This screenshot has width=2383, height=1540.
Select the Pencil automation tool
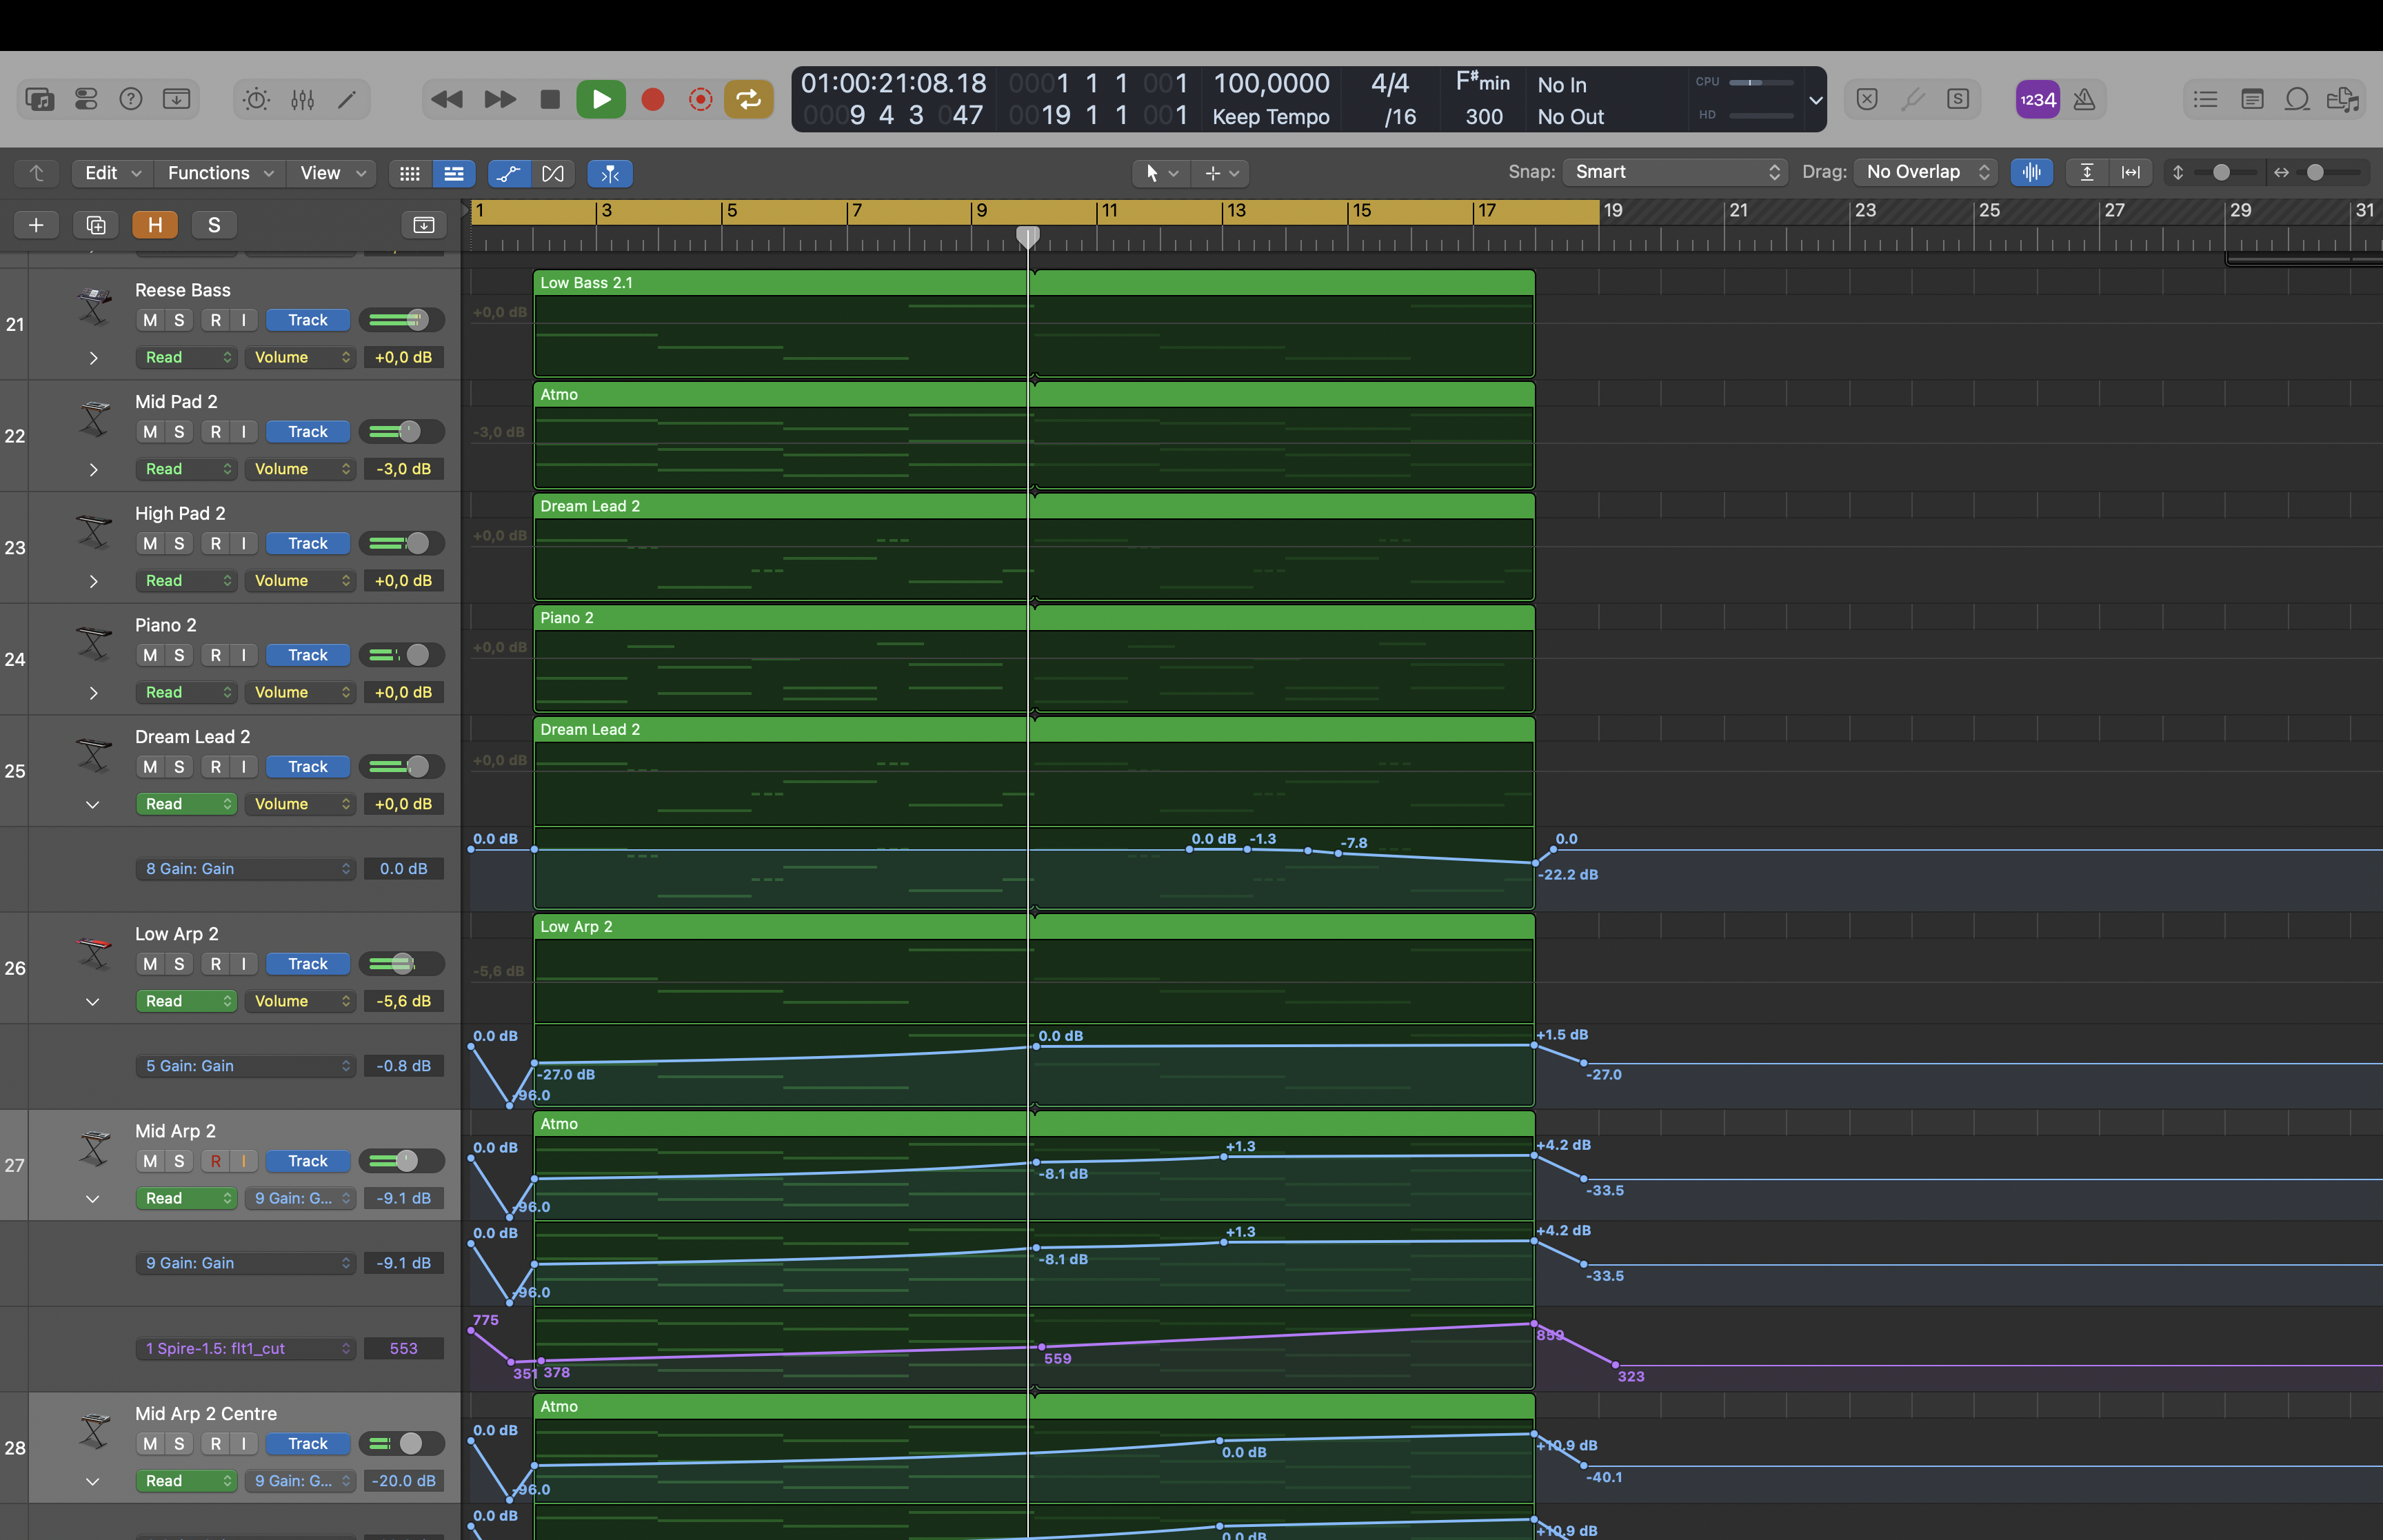(349, 99)
